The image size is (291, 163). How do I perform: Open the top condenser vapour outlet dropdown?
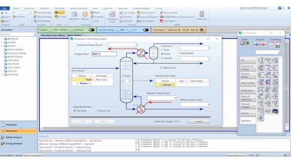[209, 48]
